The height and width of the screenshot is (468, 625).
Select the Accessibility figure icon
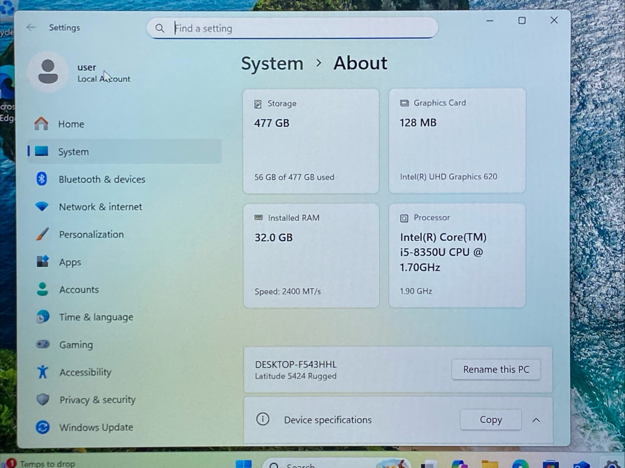click(42, 372)
